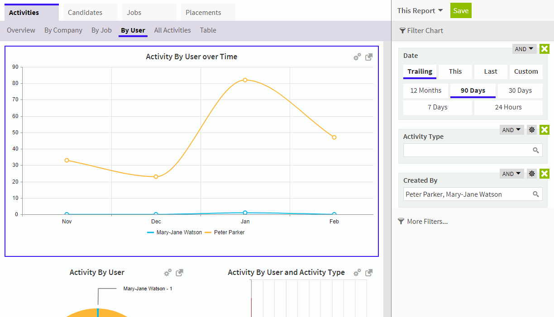Click the More Filters funnel icon
The image size is (554, 317).
401,222
